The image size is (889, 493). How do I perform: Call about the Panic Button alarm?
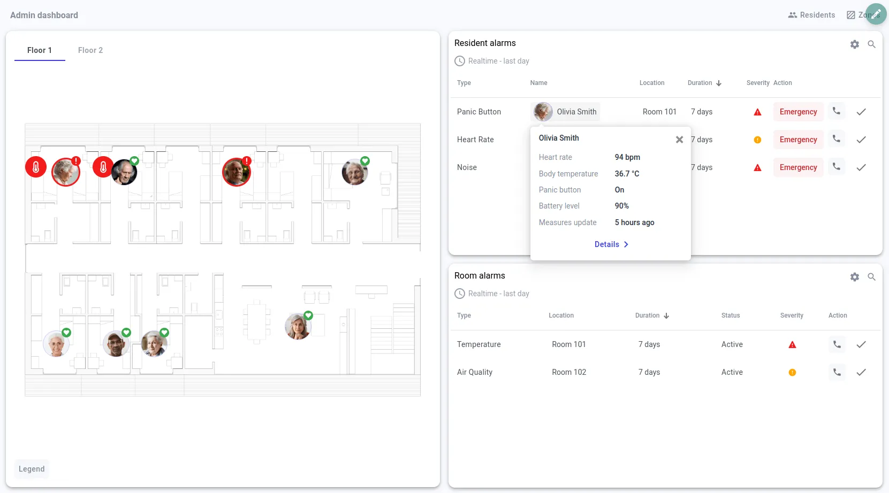coord(836,111)
